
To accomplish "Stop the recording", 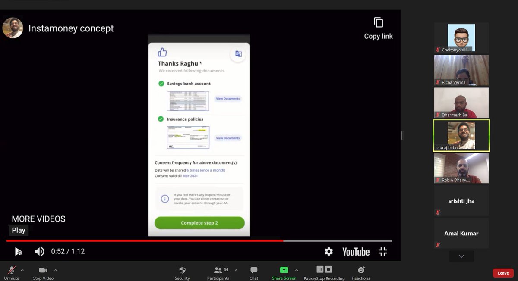I will 328,269.
